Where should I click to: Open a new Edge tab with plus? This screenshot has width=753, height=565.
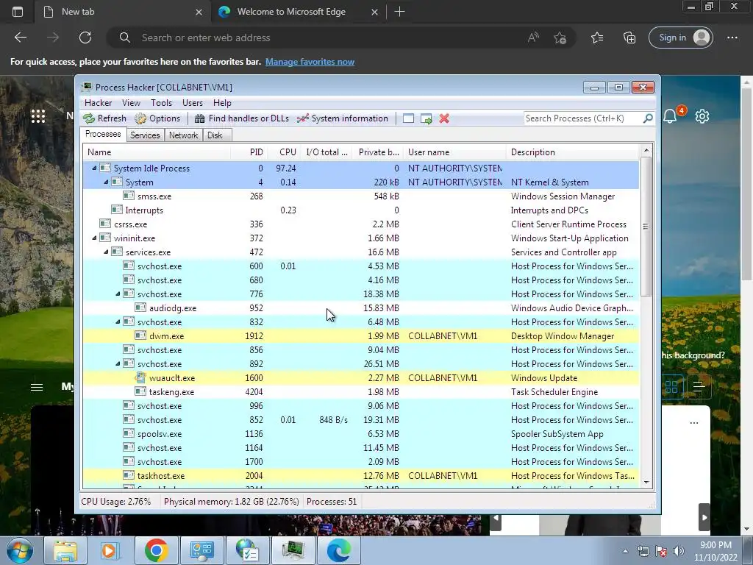point(399,12)
